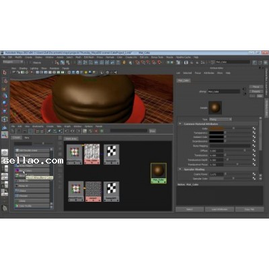Screen dimensions: 269x269
Task: Activate the Move tool in toolbox
Action: tap(5, 95)
